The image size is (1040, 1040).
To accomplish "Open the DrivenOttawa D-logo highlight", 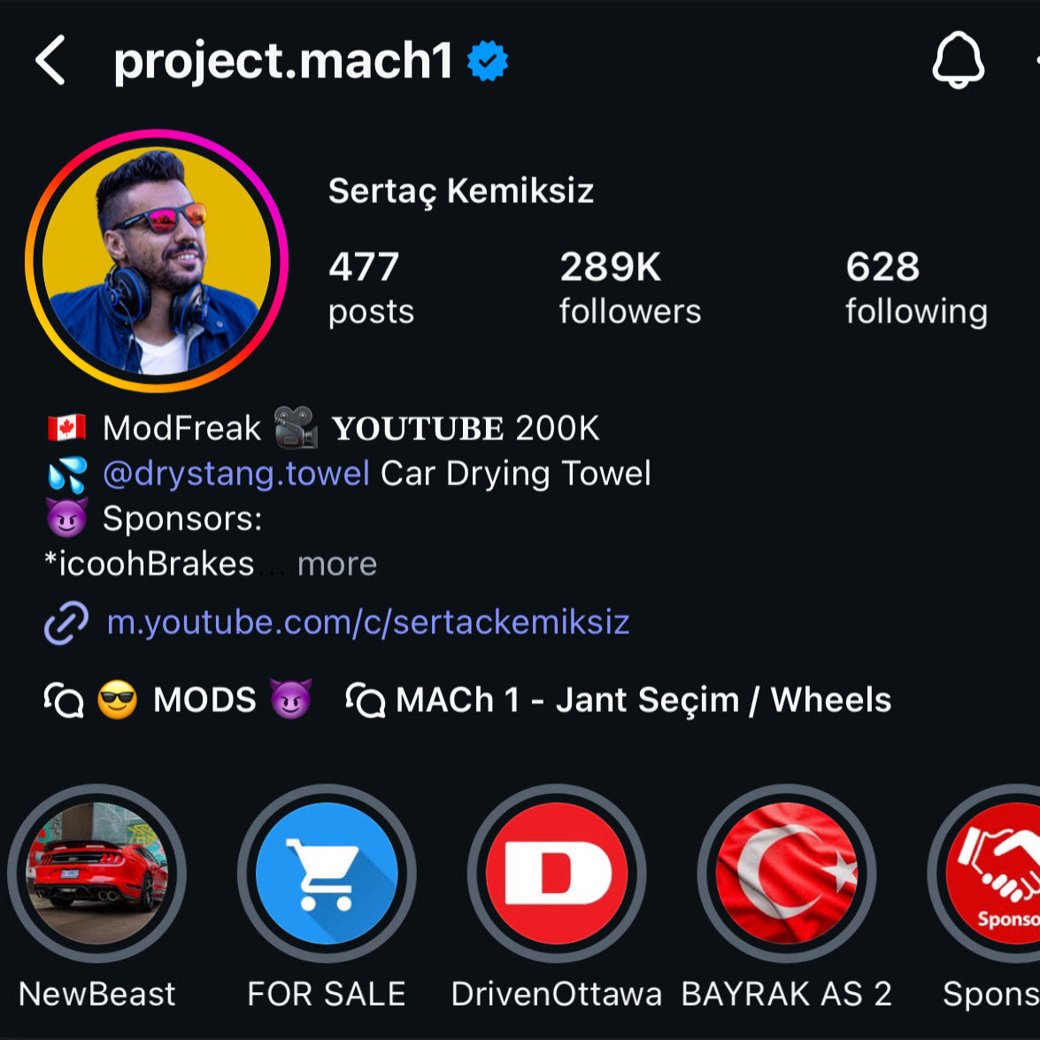I will (x=556, y=873).
